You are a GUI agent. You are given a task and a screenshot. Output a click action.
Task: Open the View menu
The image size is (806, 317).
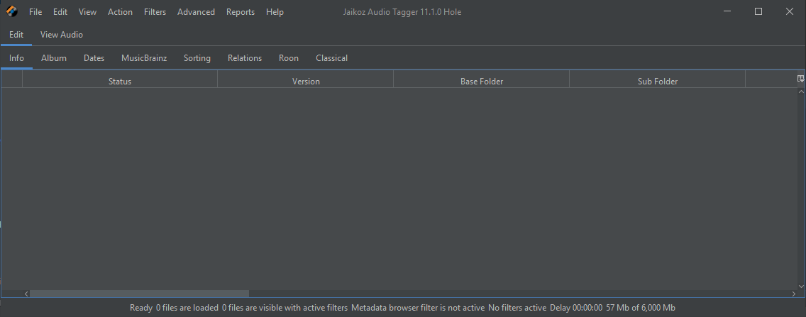tap(87, 12)
